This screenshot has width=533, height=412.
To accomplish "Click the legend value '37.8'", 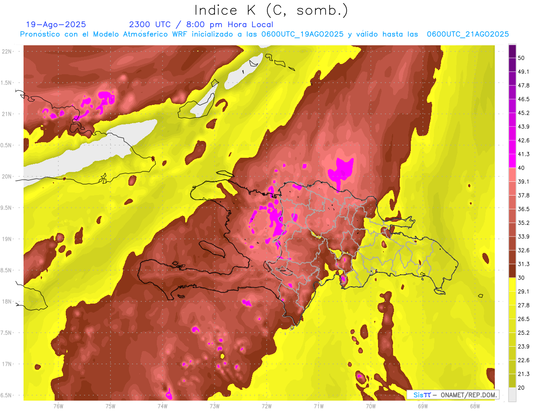I will 524,196.
